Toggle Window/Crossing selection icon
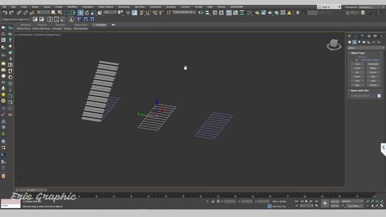This screenshot has height=217, width=386. pos(73,13)
